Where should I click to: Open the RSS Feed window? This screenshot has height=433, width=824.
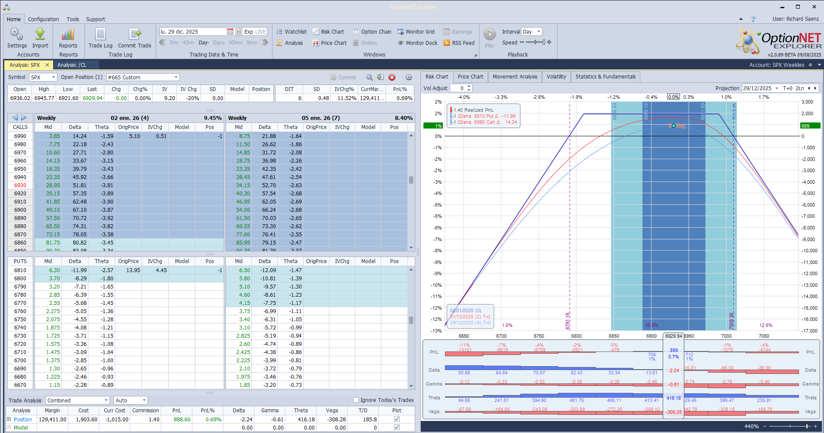tap(459, 43)
